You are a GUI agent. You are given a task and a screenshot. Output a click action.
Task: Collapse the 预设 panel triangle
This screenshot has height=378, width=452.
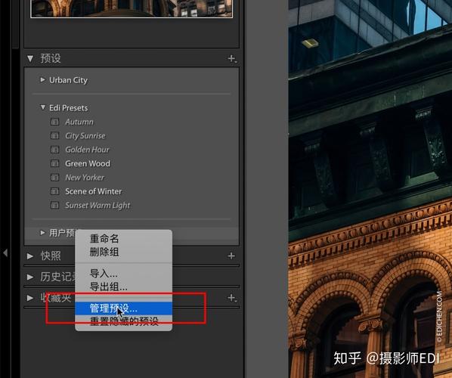click(x=30, y=58)
